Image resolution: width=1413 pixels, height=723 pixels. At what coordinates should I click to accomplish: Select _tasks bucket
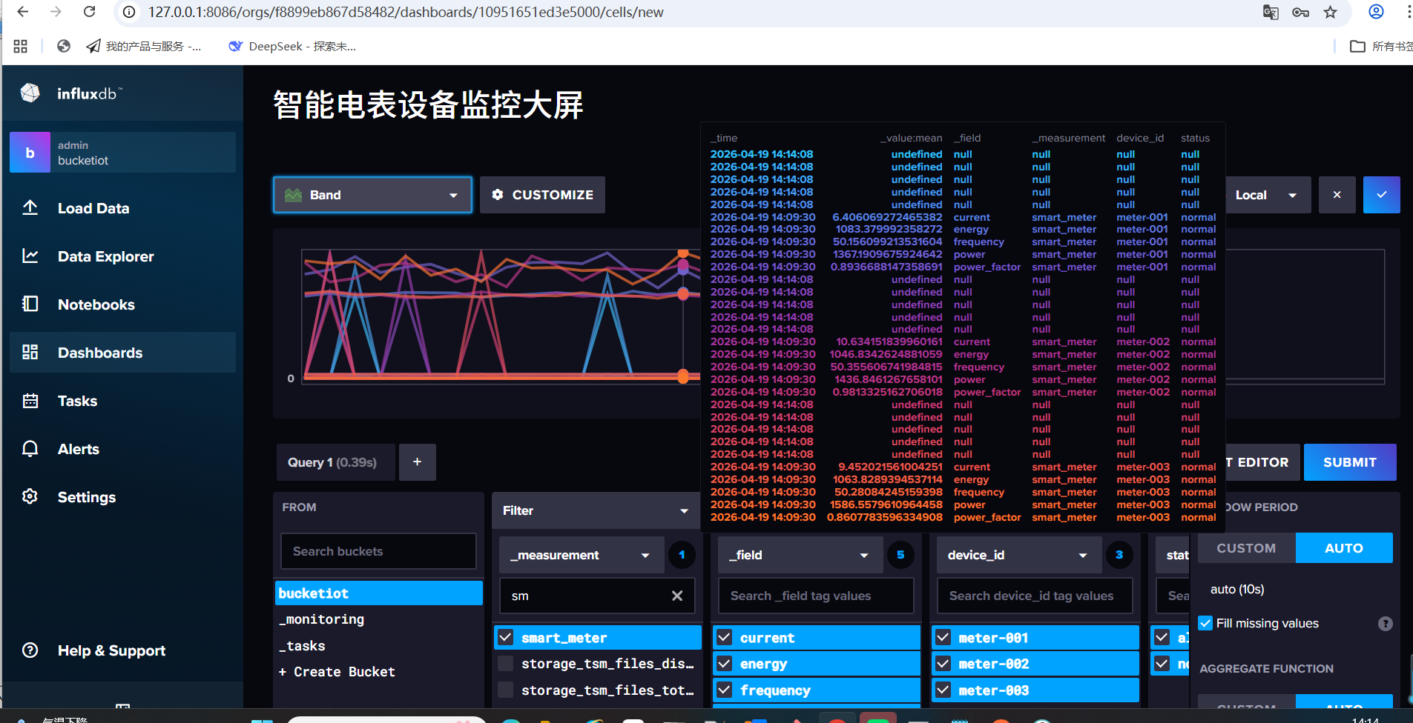pyautogui.click(x=379, y=646)
